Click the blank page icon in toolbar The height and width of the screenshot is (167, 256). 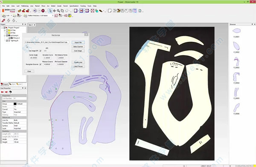[110, 11]
